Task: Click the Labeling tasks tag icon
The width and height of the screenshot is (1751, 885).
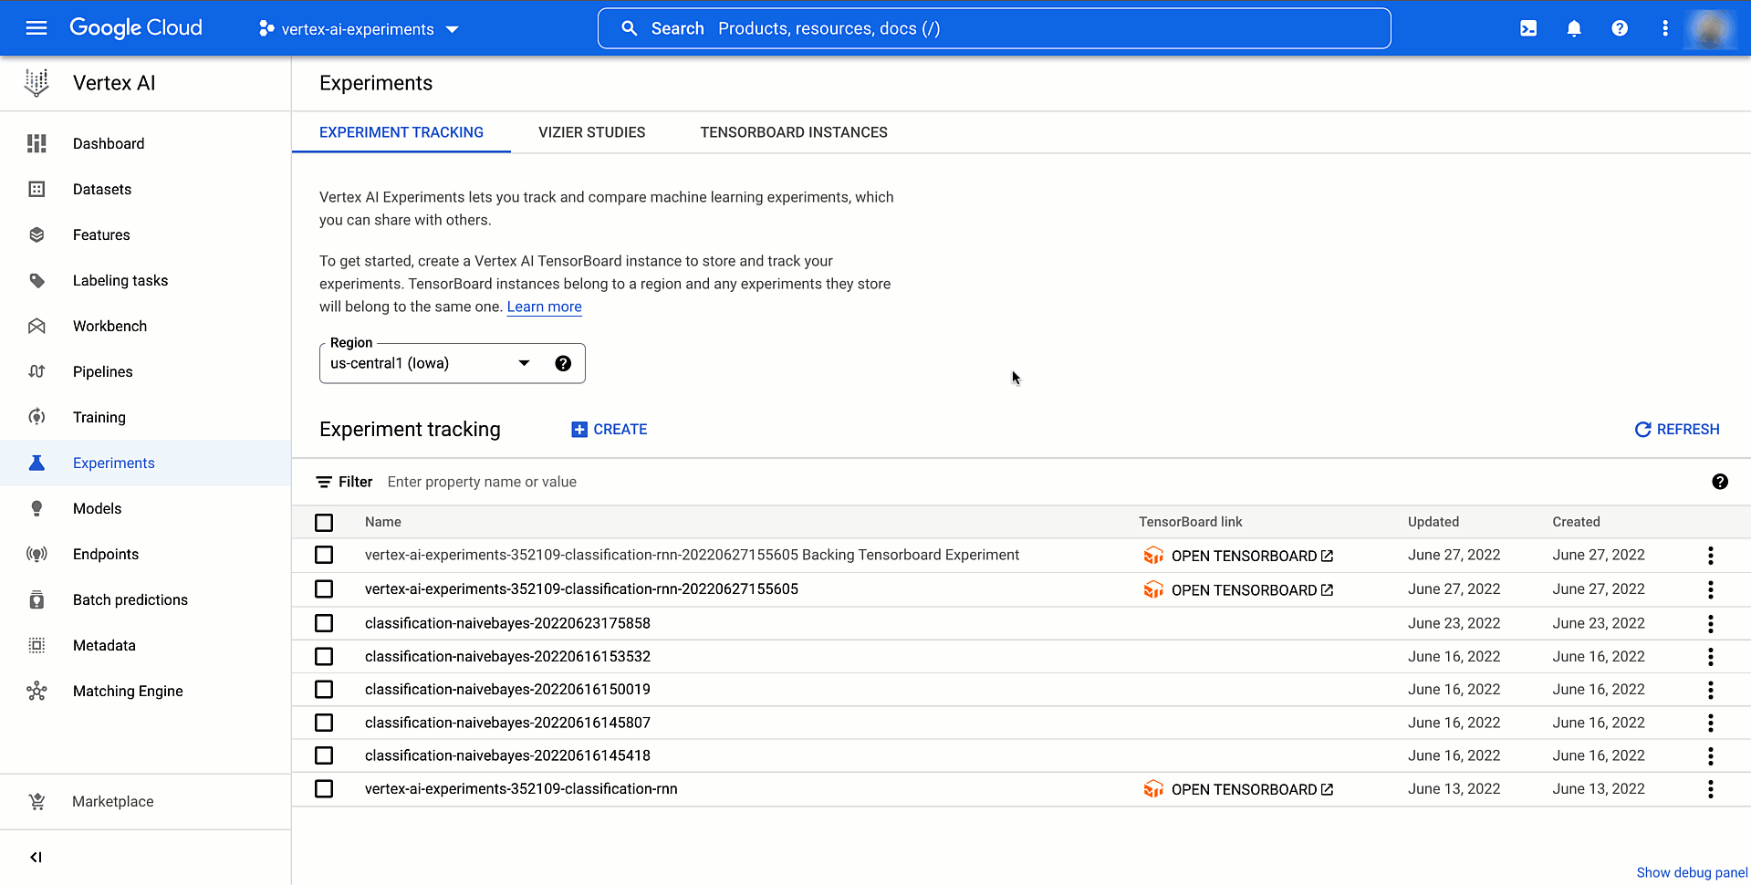Action: 36,280
